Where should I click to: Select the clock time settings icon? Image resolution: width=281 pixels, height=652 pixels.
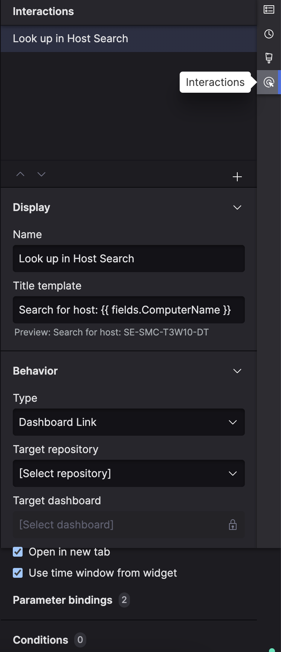(x=269, y=34)
